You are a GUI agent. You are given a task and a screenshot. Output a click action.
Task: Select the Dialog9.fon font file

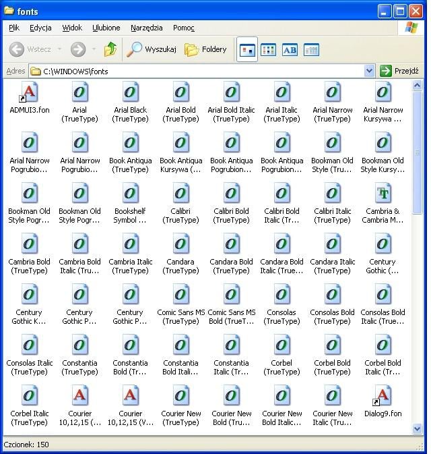point(383,397)
